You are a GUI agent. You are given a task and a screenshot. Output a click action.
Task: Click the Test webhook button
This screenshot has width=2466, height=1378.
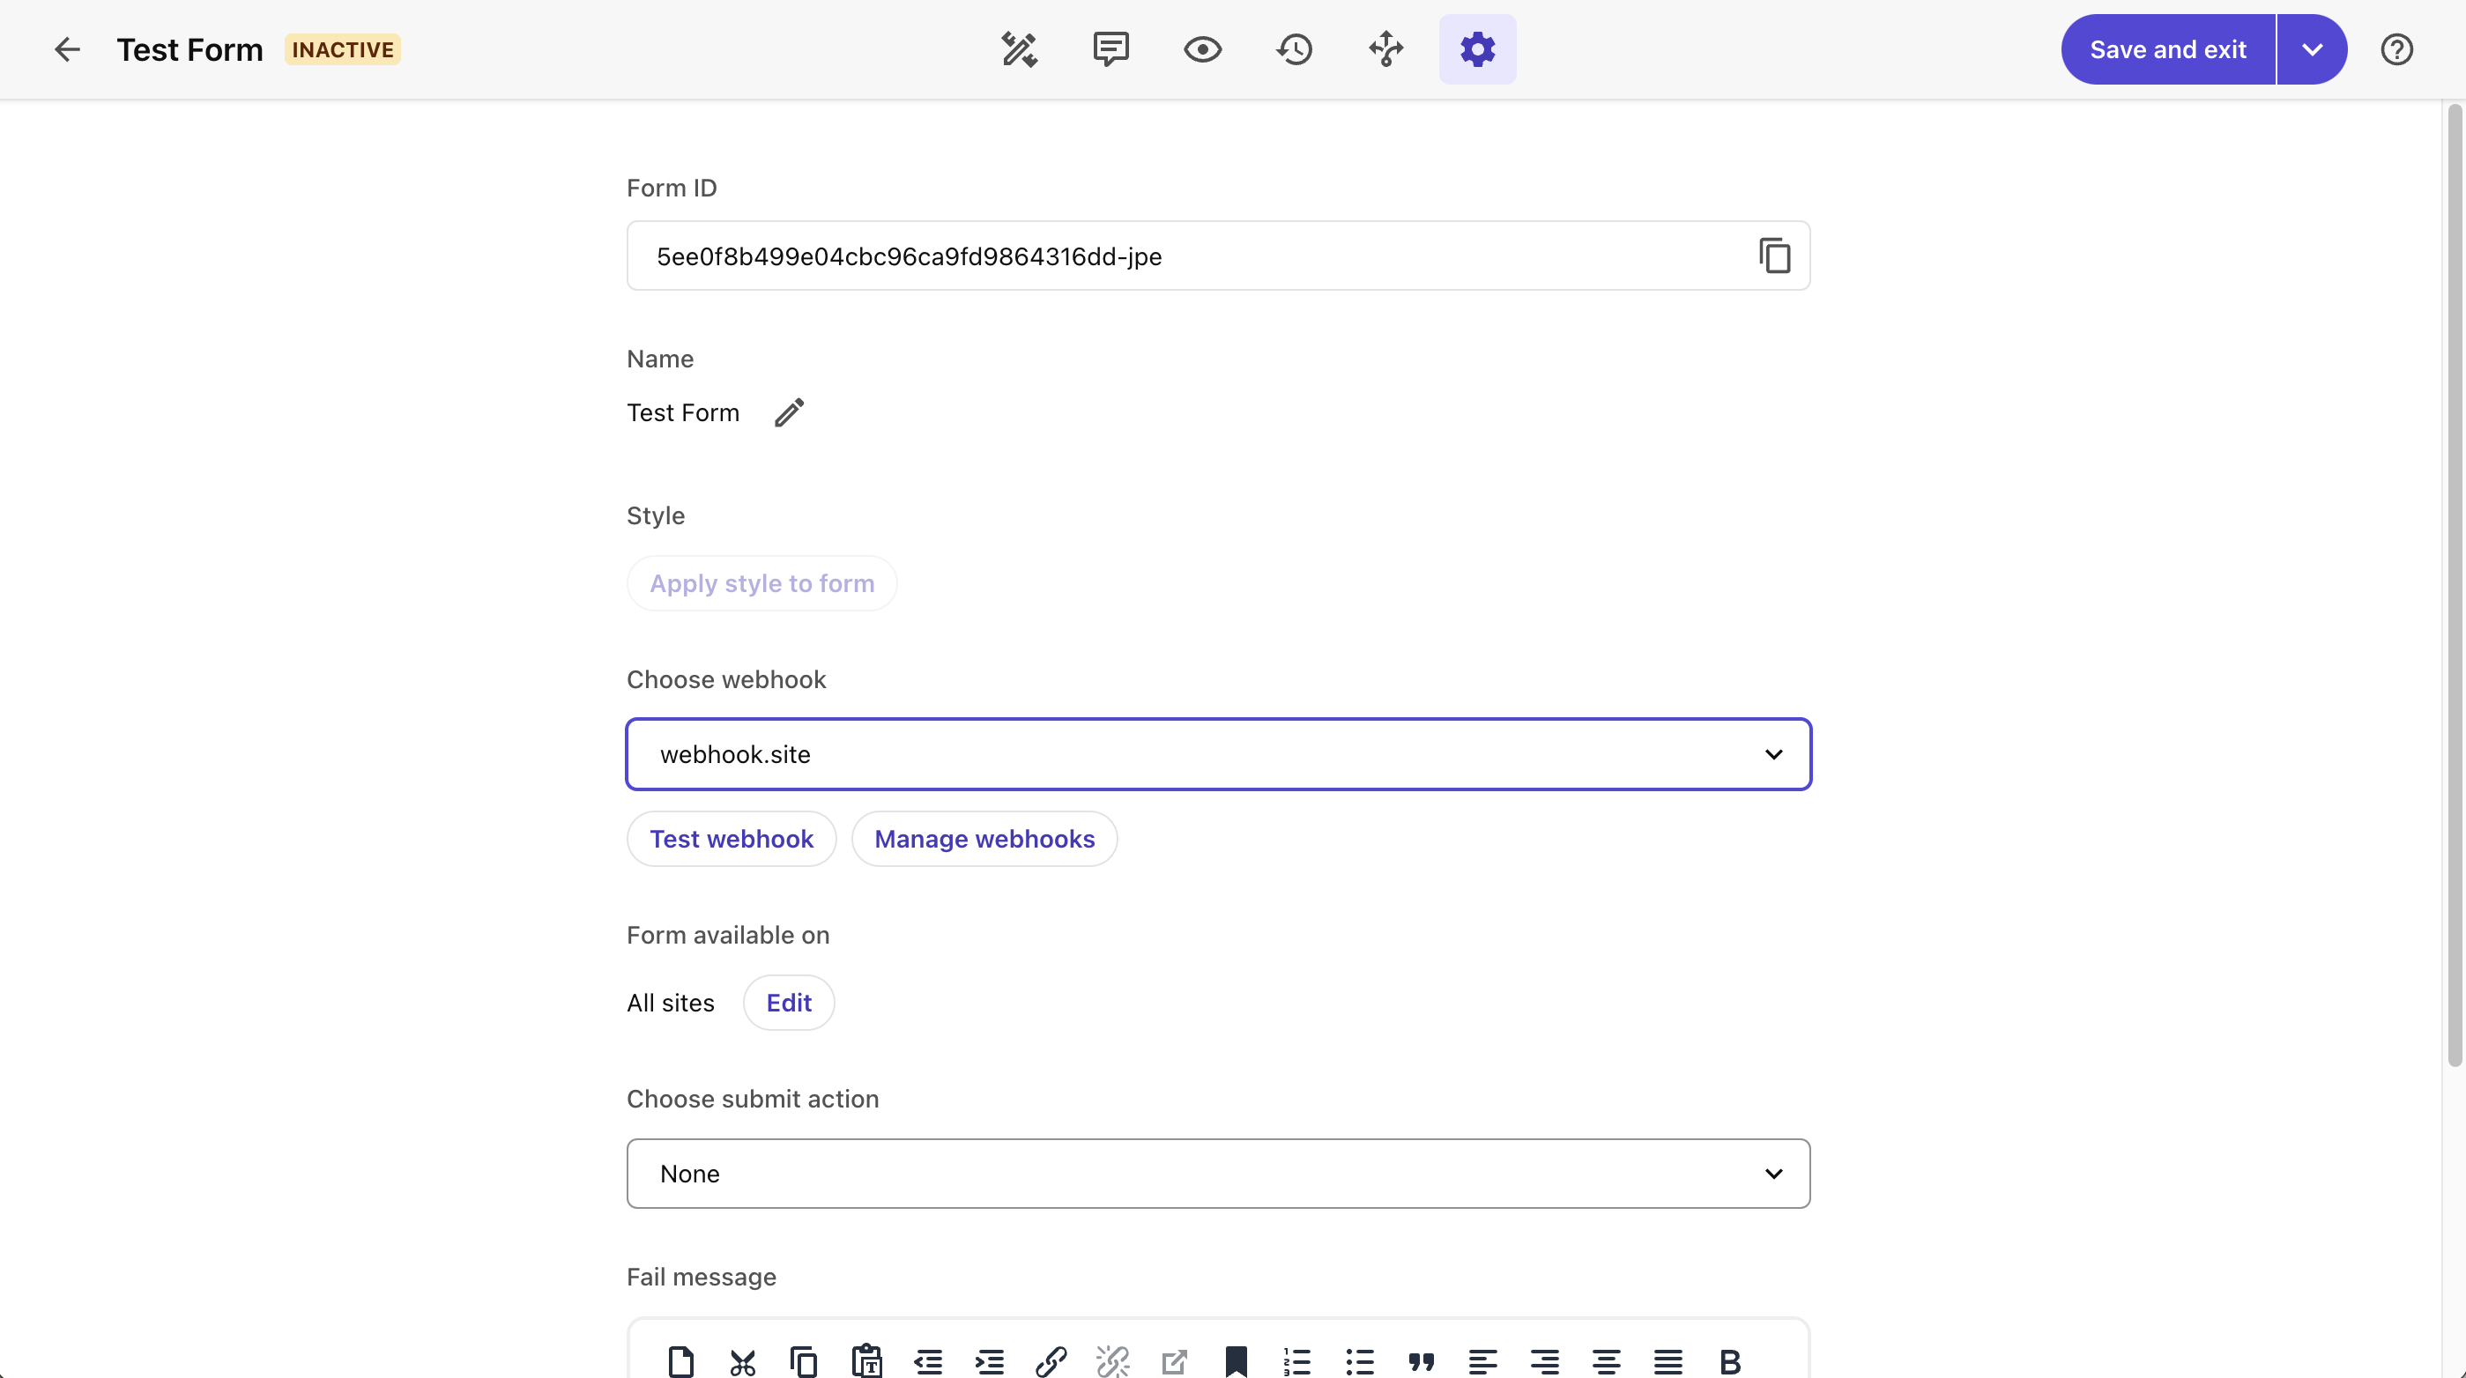[732, 838]
